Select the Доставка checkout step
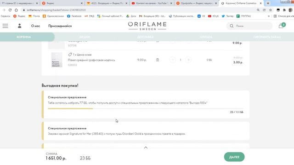 point(145,37)
